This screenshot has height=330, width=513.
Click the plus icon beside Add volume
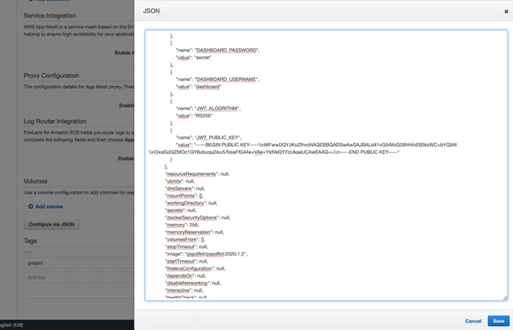pyautogui.click(x=30, y=206)
